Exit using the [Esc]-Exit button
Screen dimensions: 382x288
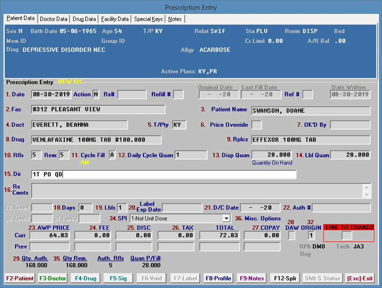click(x=360, y=278)
